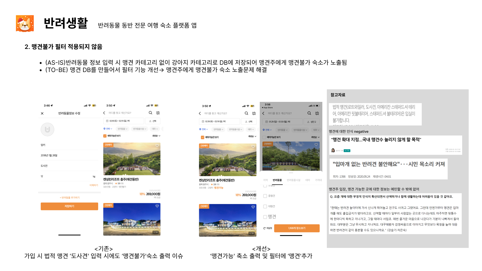482x271 pixels.
Task: Click the bottom sheet drag handle bar
Action: click(x=291, y=173)
